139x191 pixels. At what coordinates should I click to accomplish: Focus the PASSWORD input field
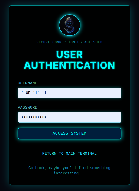(x=70, y=117)
